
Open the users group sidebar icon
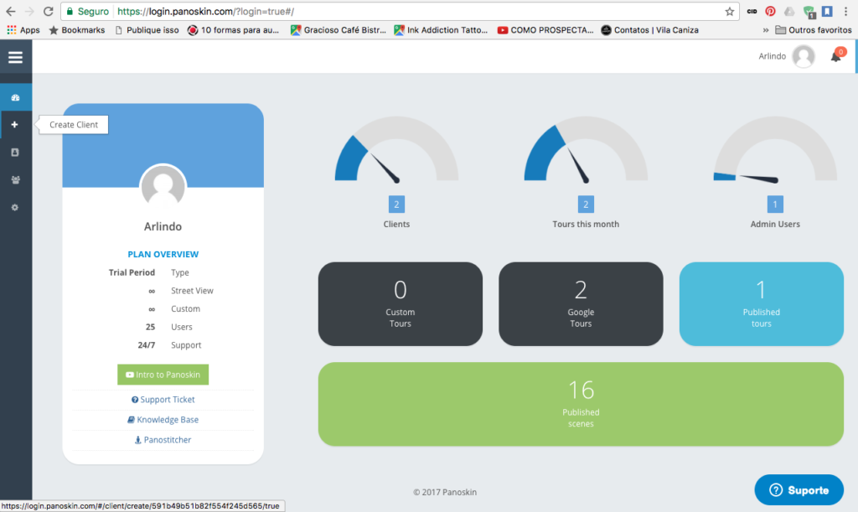click(x=15, y=180)
